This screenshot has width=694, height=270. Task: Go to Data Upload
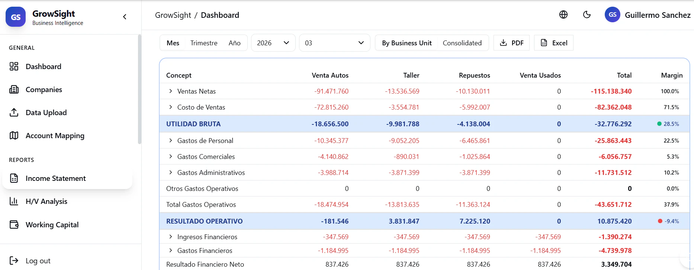click(x=46, y=113)
